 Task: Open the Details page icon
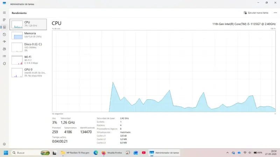pos(4,56)
